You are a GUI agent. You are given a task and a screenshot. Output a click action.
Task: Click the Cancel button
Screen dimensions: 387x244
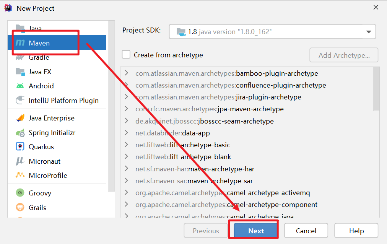(306, 231)
